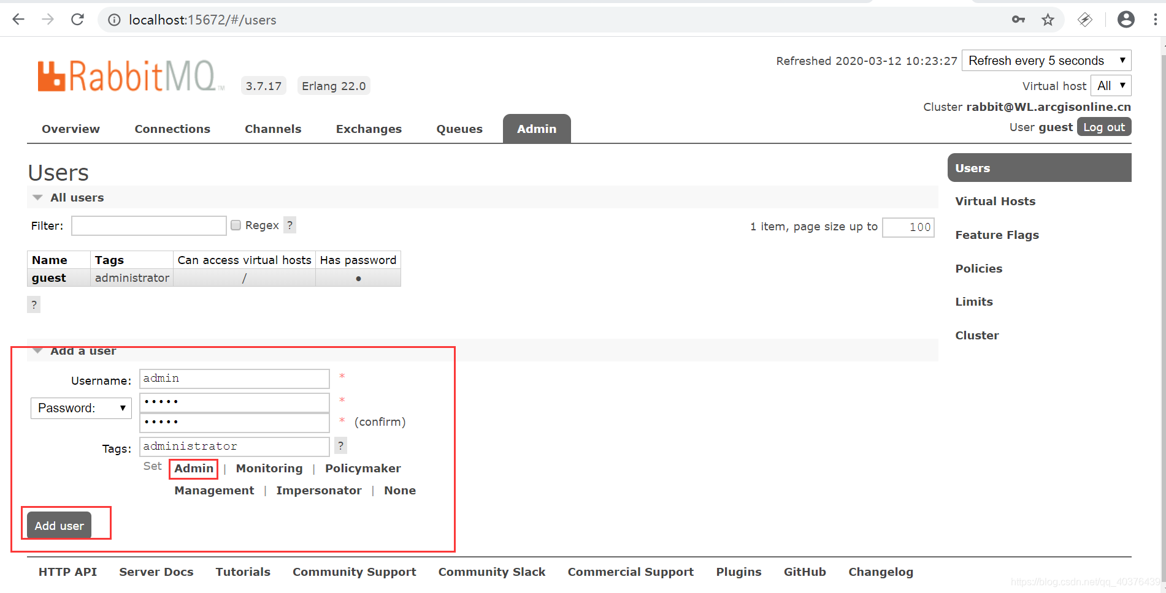The image size is (1166, 593).
Task: Enable the Regex checkbox
Action: [x=236, y=225]
